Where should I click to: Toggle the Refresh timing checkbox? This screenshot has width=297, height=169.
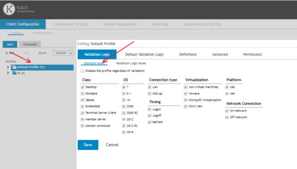150,122
